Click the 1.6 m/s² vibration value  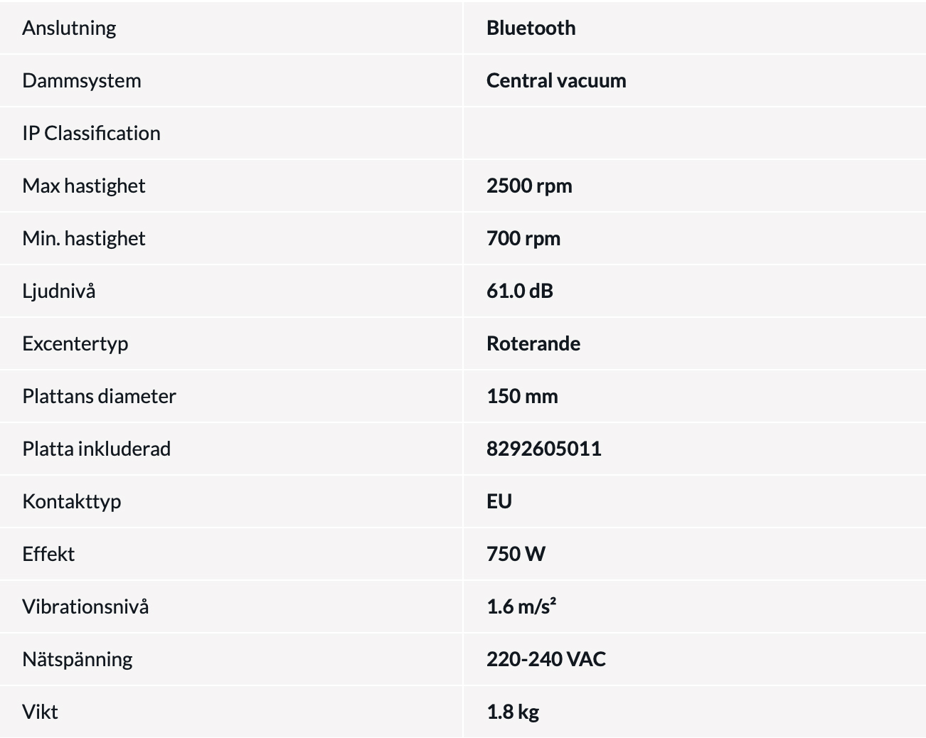[521, 606]
